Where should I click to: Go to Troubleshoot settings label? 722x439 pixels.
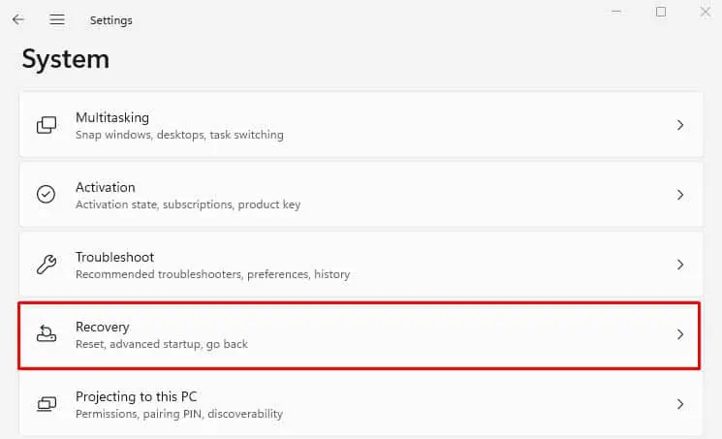[115, 257]
